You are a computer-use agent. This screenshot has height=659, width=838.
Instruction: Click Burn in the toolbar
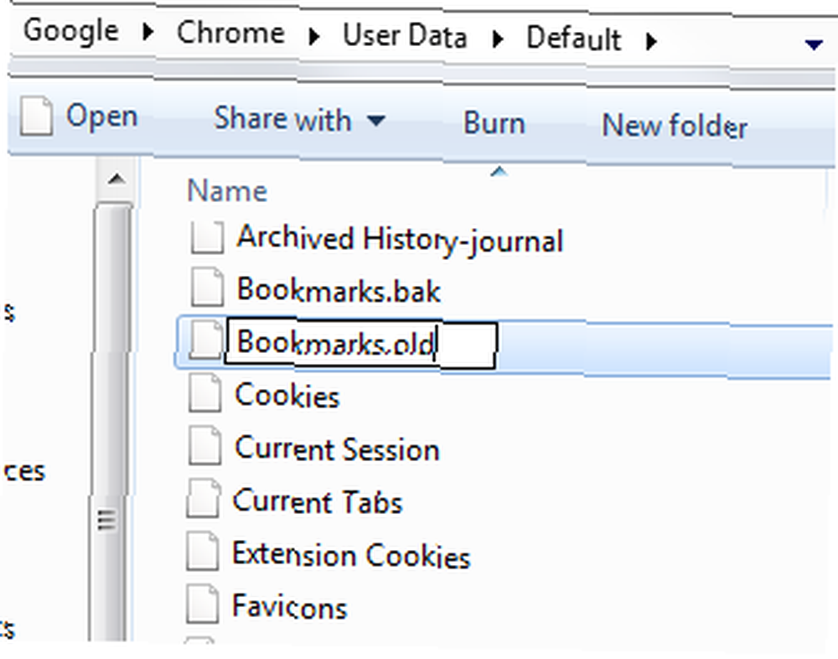click(494, 123)
